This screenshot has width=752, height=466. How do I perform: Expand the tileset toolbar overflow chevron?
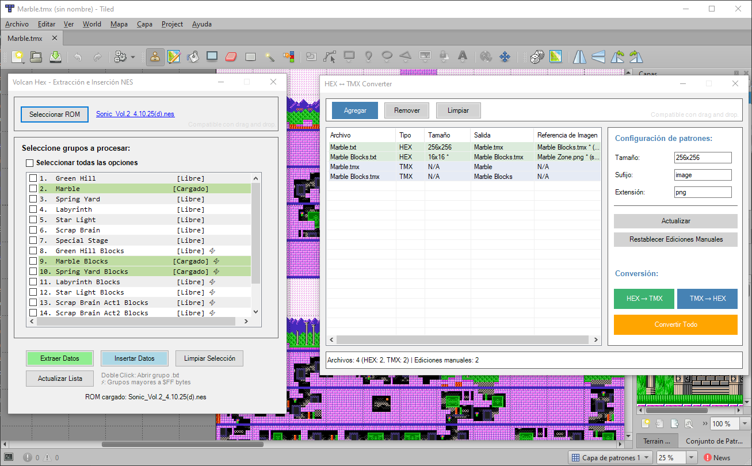click(704, 423)
